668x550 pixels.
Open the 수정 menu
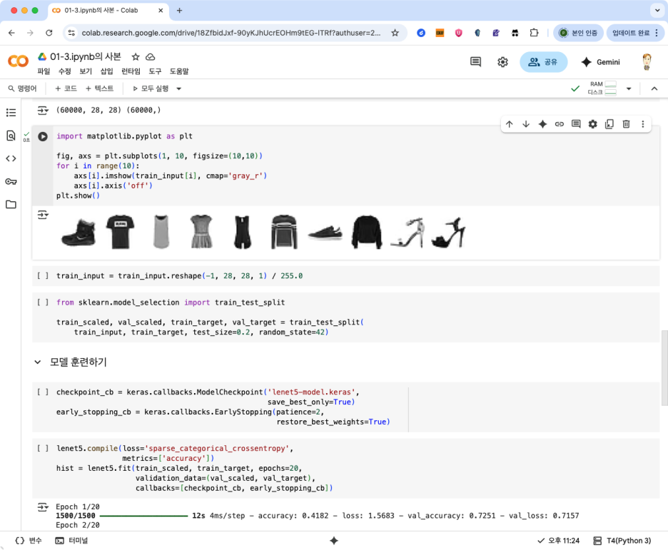pos(65,71)
